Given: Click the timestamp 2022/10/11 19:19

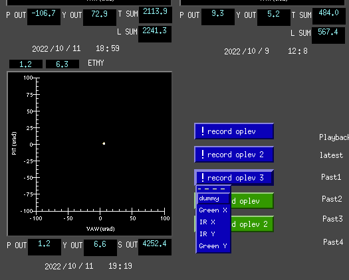Looking at the screenshot, I should click(x=88, y=266).
